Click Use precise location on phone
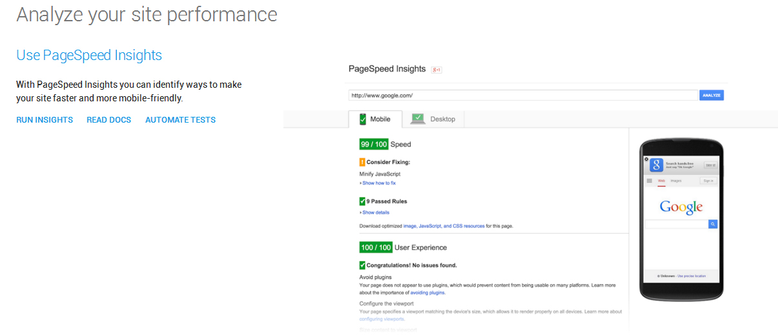The width and height of the screenshot is (778, 335). pos(691,276)
